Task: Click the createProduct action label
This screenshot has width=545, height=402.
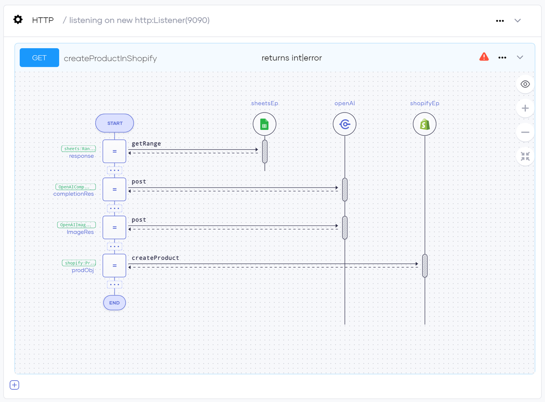Action: (155, 258)
